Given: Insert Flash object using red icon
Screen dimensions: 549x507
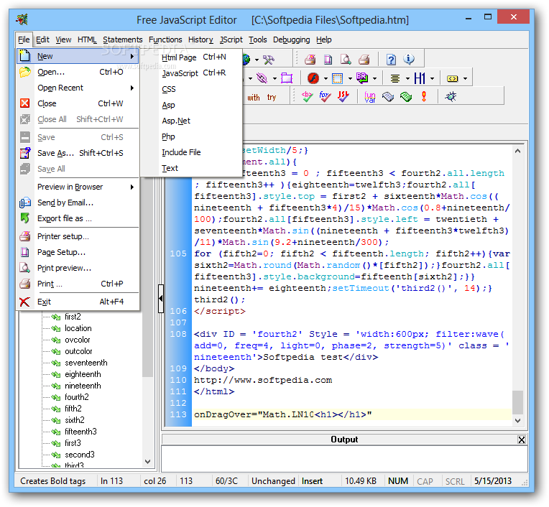Looking at the screenshot, I should (x=313, y=78).
